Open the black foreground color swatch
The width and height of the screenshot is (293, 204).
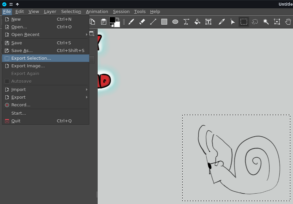pos(112,20)
